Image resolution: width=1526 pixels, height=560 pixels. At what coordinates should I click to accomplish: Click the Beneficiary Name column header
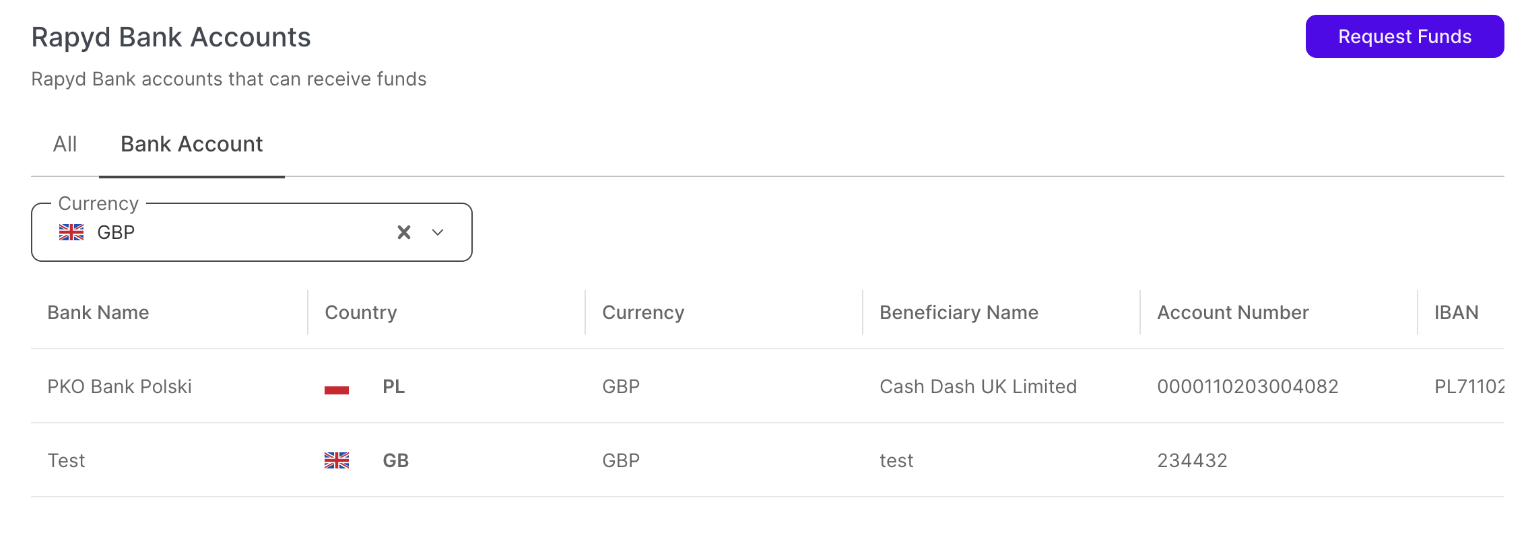(x=959, y=312)
